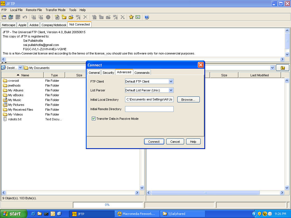Click the Initial Local Directory field

click(149, 100)
